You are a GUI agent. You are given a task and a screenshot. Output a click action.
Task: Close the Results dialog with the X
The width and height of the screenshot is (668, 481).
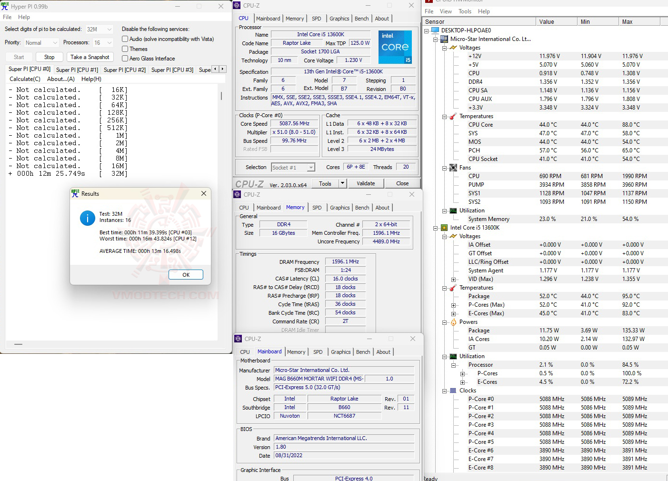tap(204, 193)
